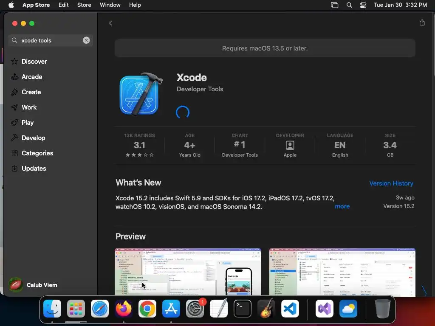Open TextEdit from the Dock
The image size is (435, 326).
click(x=219, y=309)
